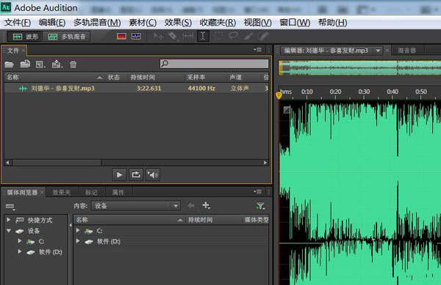This screenshot has height=285, width=441.
Task: Open the 窗口(W) menu
Action: 295,23
